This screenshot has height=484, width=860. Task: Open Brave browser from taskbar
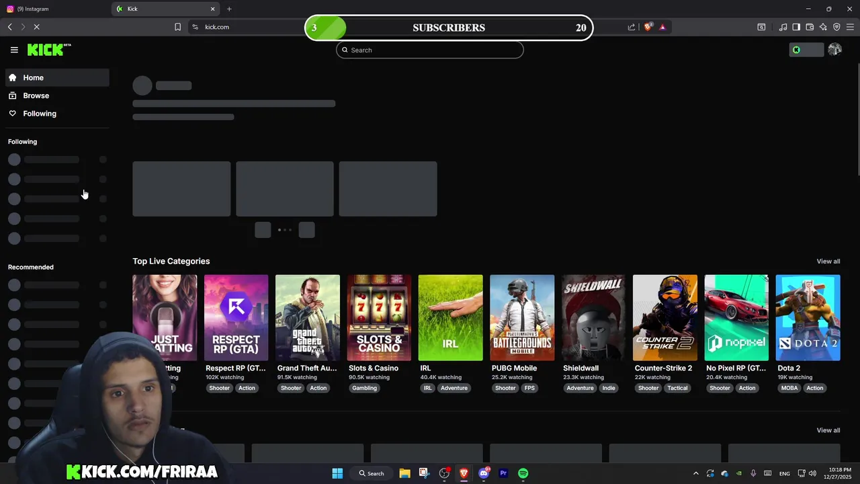pyautogui.click(x=464, y=473)
